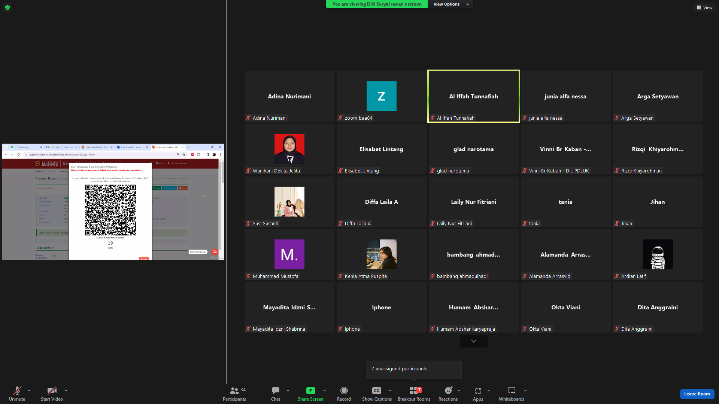Open the Chat panel

click(276, 394)
